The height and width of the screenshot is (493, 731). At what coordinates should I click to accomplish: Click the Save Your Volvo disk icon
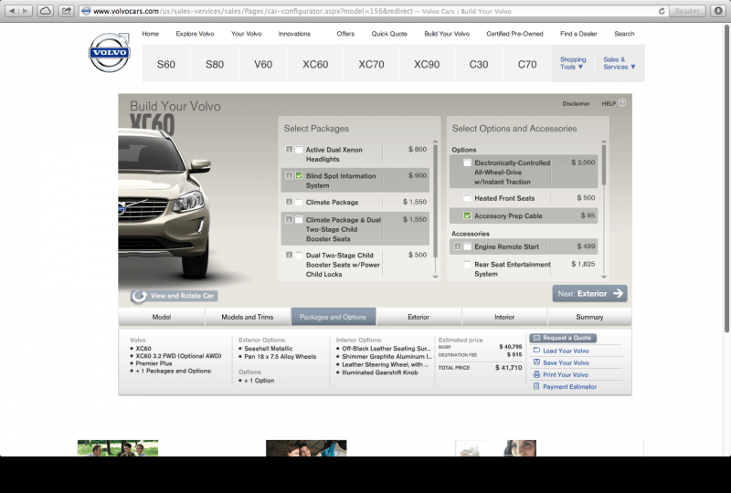click(536, 362)
